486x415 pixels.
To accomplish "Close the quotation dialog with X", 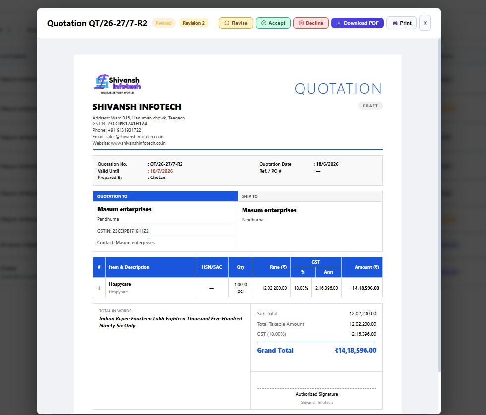I will (x=425, y=23).
